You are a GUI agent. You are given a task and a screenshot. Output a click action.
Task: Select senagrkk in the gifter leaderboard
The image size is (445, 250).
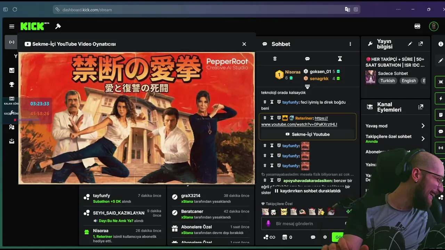319,78
